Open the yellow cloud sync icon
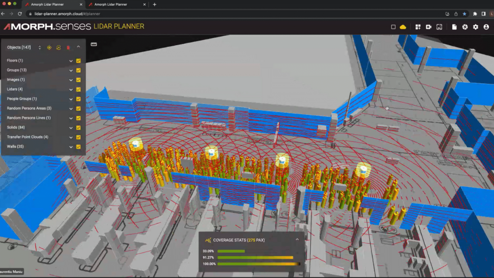This screenshot has height=278, width=494. click(x=403, y=27)
